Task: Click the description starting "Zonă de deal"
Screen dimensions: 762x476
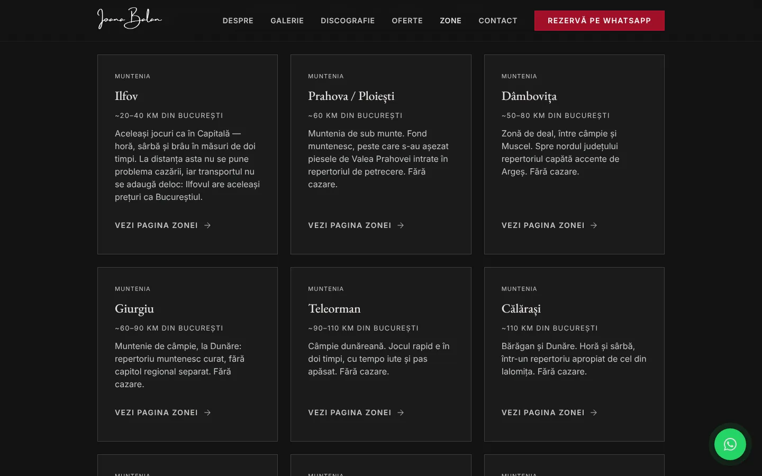Action: click(x=560, y=152)
